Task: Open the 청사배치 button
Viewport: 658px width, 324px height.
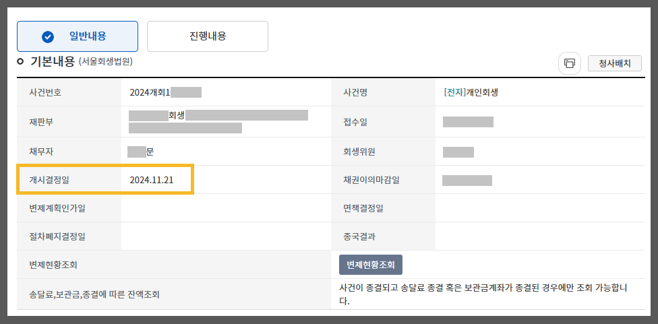Action: coord(615,63)
